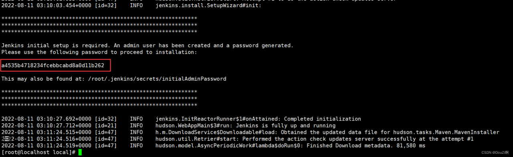Click the 'Jenkins initial setup is required' line
513x157 pixels.
[x=147, y=46]
